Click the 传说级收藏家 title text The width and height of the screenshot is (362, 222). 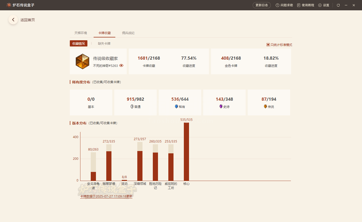[x=105, y=59]
